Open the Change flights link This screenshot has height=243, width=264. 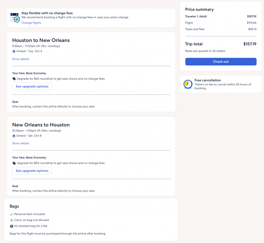31,23
